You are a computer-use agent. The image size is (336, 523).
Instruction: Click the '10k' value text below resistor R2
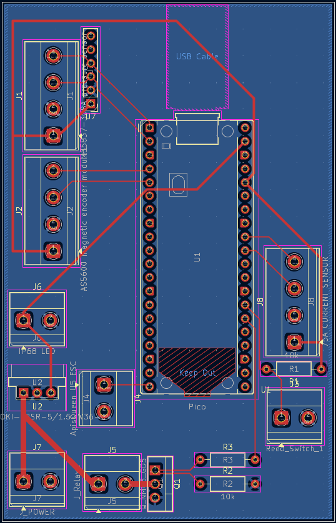coord(227,497)
